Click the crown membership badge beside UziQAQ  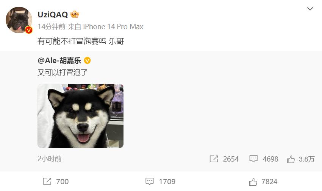point(75,14)
